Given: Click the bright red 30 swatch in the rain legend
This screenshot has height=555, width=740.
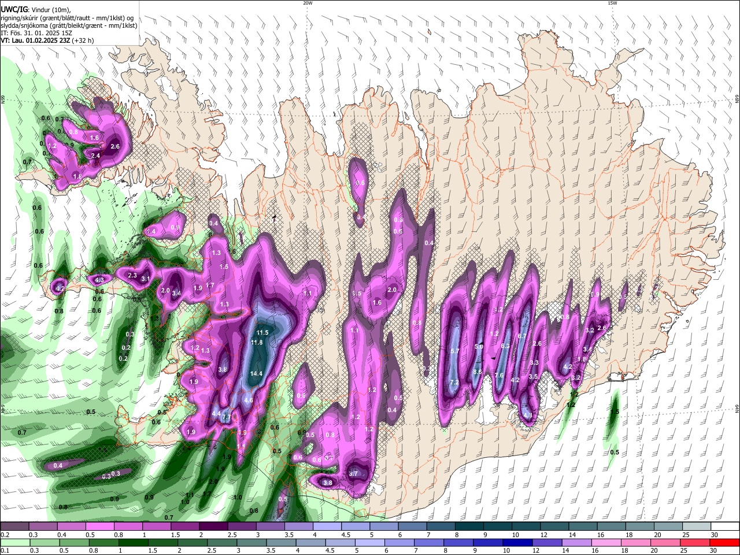Looking at the screenshot, I should pyautogui.click(x=725, y=542).
